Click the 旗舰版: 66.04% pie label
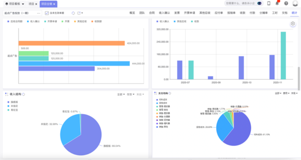301x160 pixels. 112,146
